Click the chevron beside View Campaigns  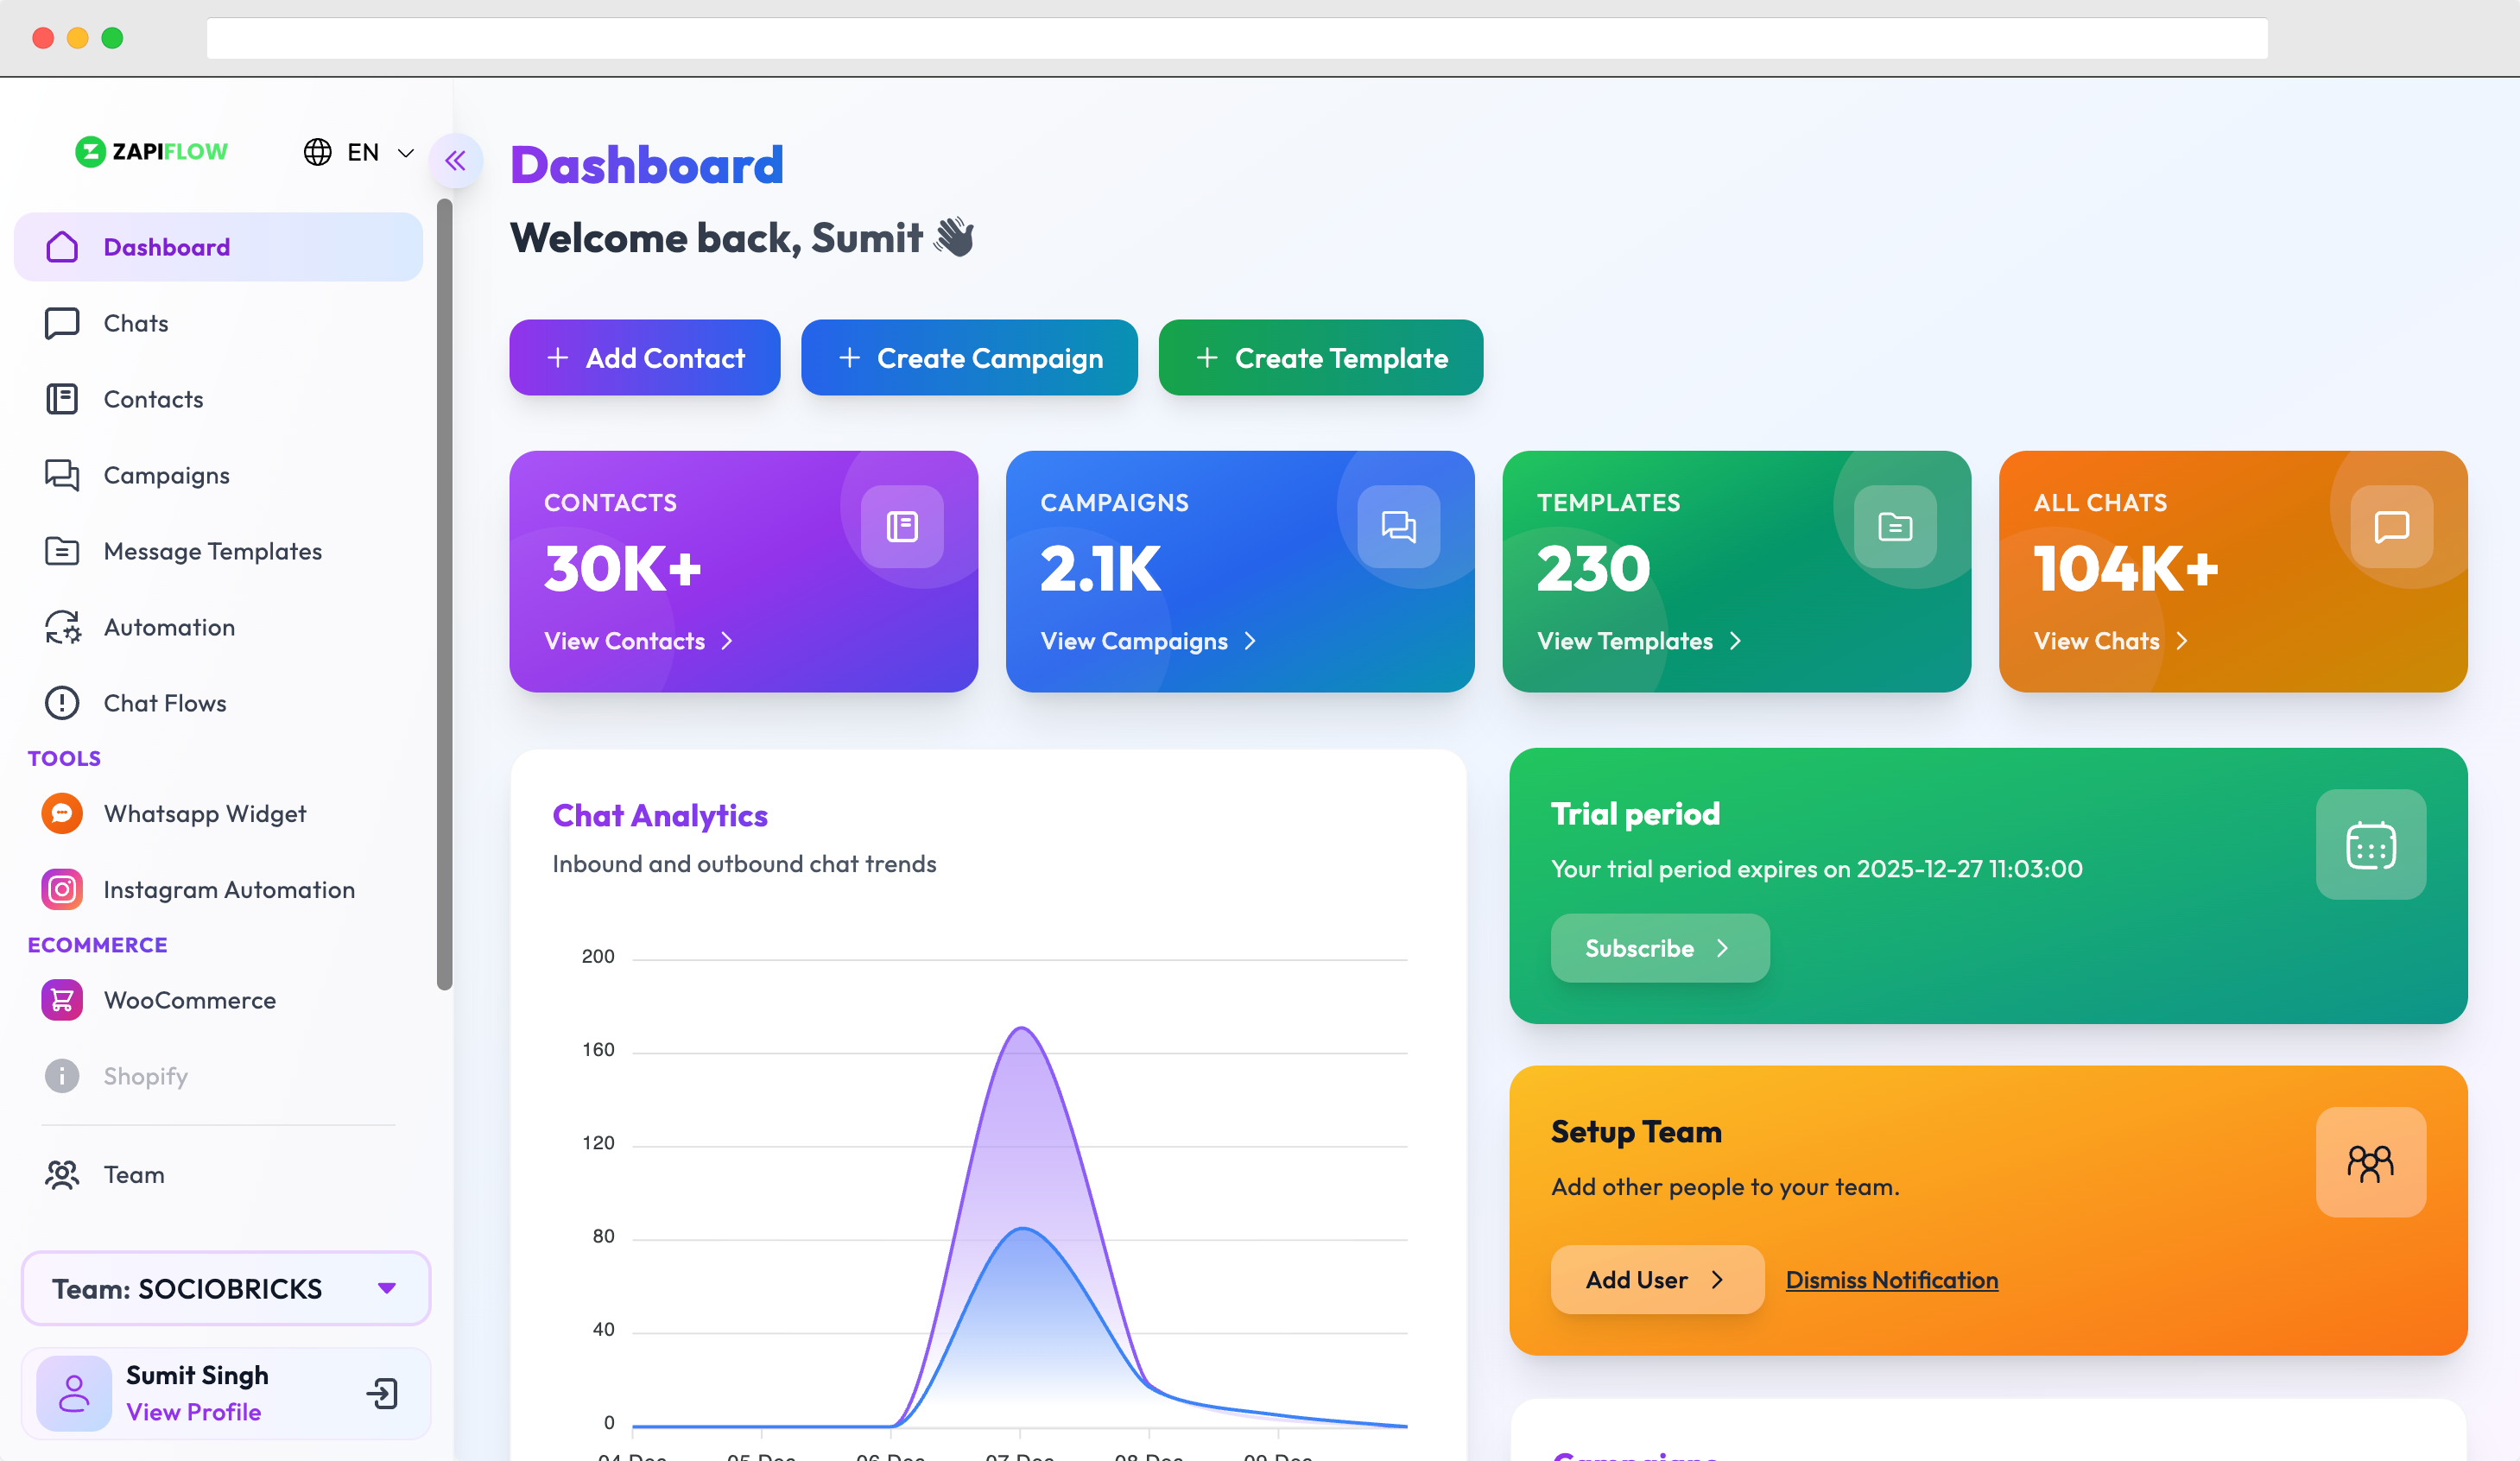[x=1250, y=641]
